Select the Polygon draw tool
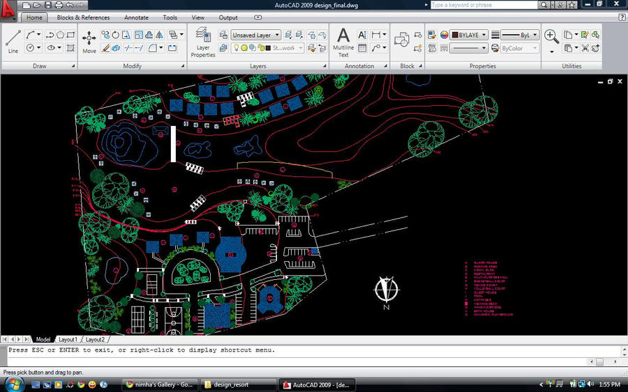Viewport: 628px width, 392px height. pyautogui.click(x=60, y=35)
